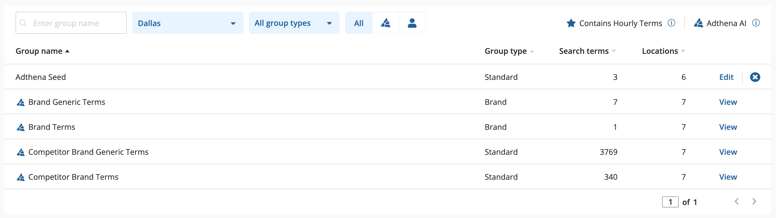The width and height of the screenshot is (776, 218).
Task: Open info tooltip for Adthena AI
Action: tap(756, 23)
